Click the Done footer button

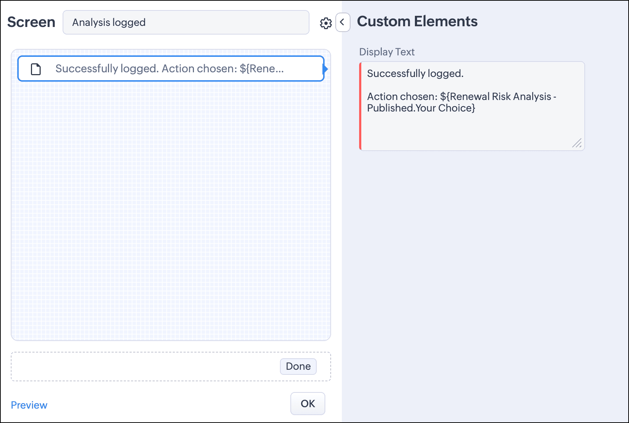click(x=298, y=366)
